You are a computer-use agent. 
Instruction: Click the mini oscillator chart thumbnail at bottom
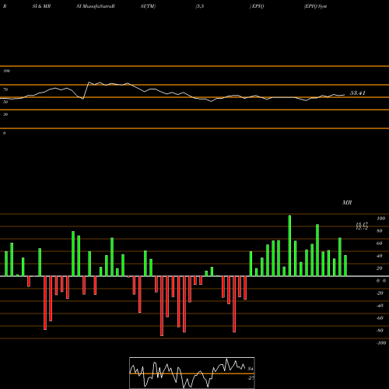tap(192, 373)
